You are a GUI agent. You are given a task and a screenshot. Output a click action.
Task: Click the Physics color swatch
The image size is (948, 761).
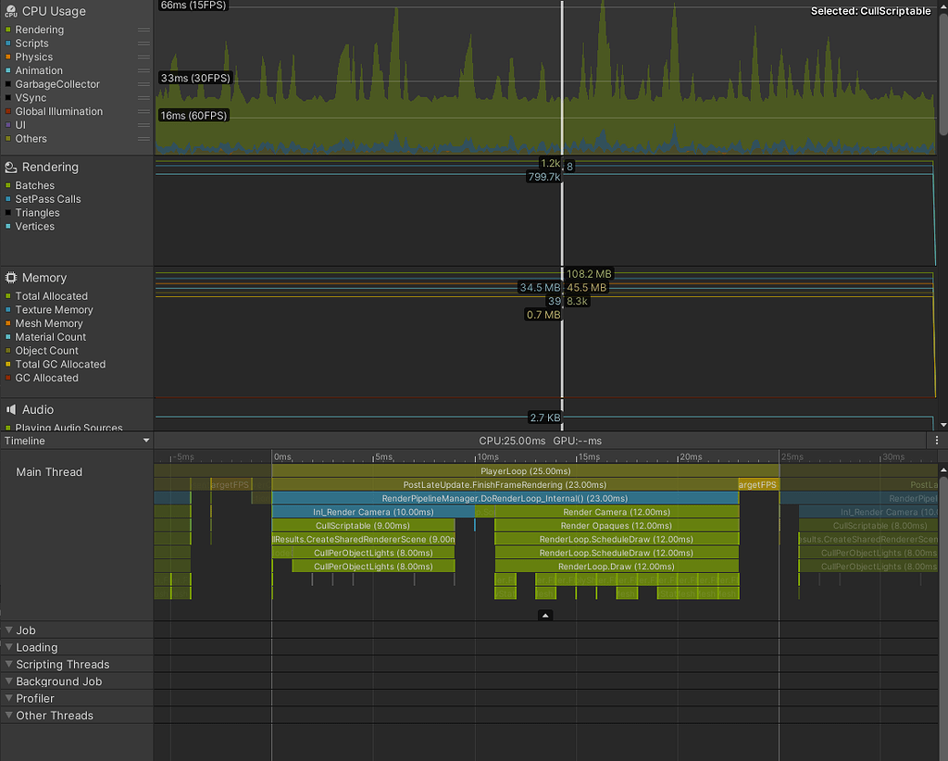coord(8,56)
